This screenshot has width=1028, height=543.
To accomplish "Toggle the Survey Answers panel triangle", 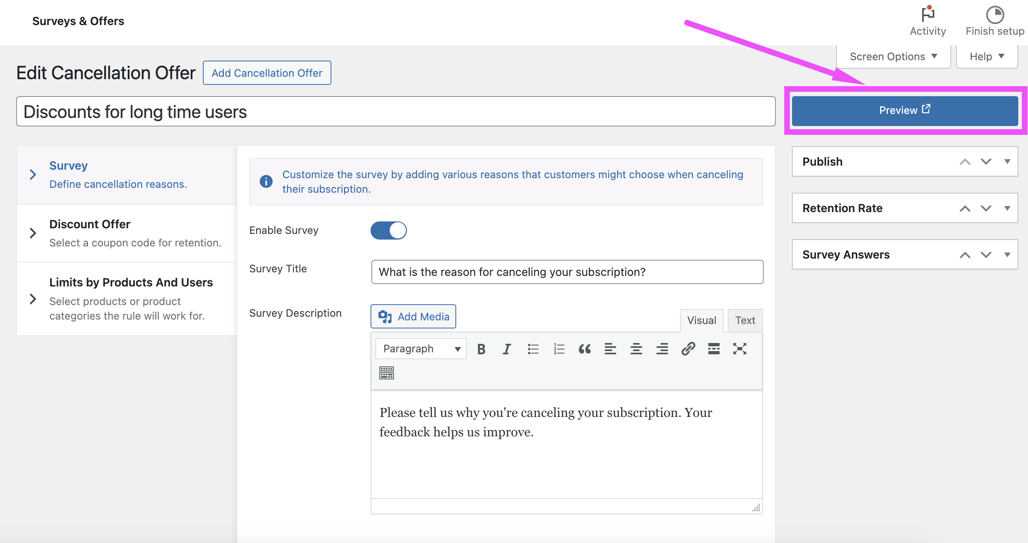I will click(1007, 255).
